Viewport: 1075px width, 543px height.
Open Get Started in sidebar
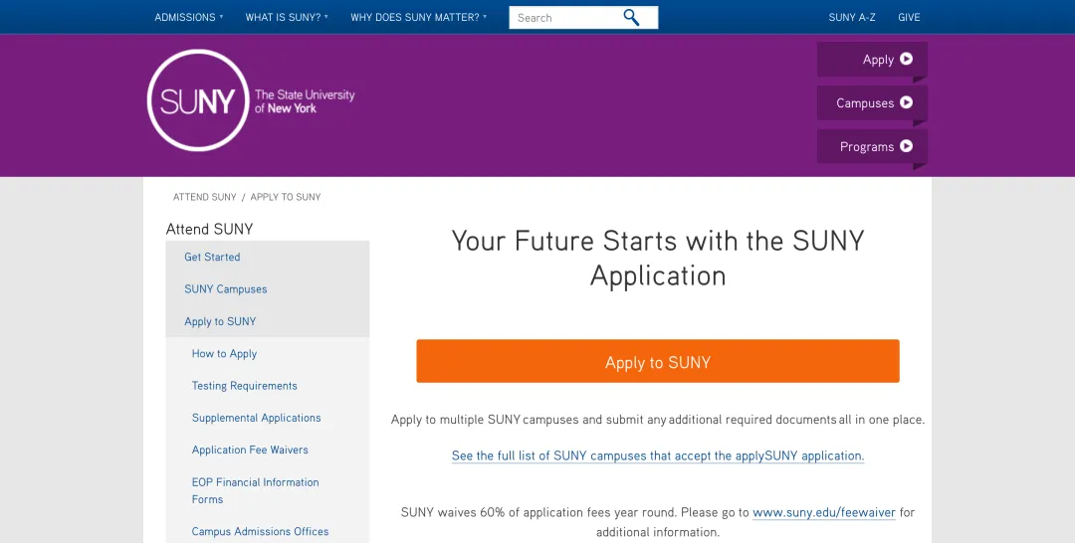tap(212, 257)
